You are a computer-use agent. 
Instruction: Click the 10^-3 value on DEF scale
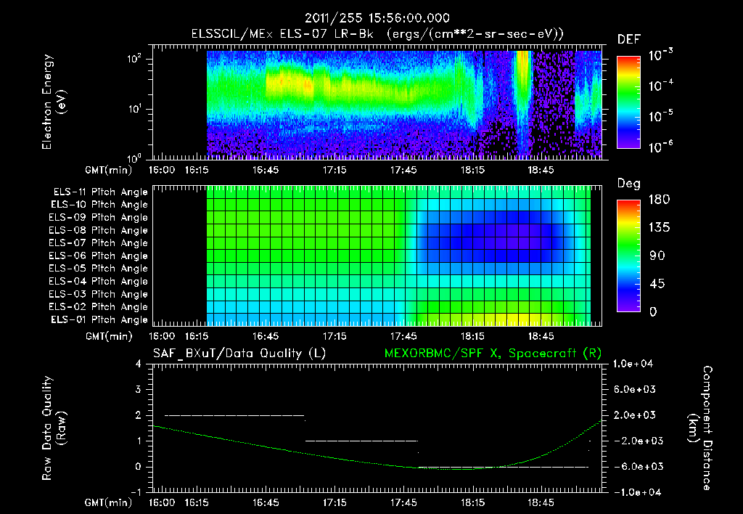pyautogui.click(x=660, y=55)
